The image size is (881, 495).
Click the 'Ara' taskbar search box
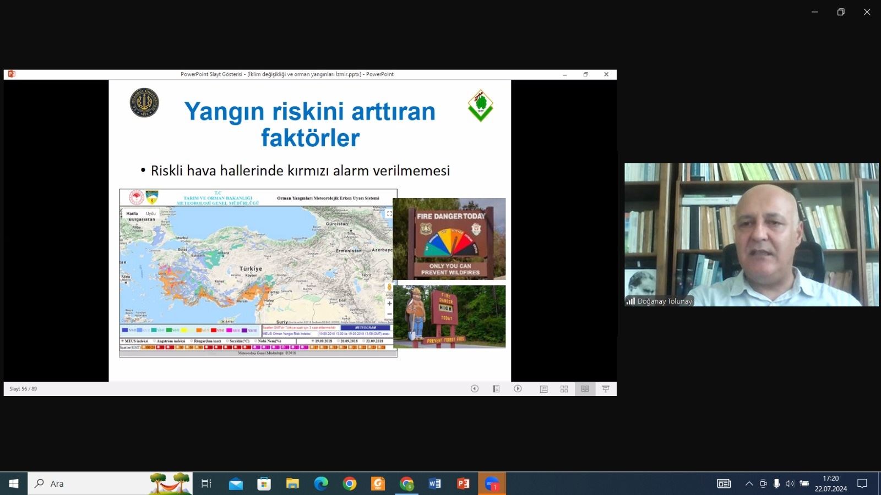pyautogui.click(x=110, y=483)
